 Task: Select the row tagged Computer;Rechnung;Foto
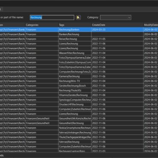click(x=79, y=72)
